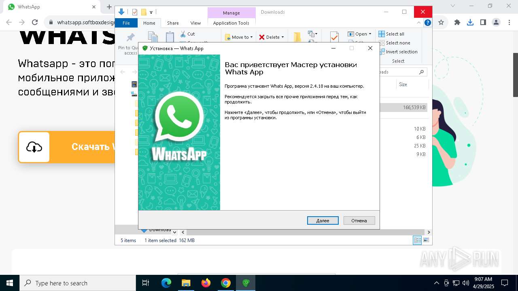The height and width of the screenshot is (291, 518).
Task: Click Chrome back arrow button
Action: click(9, 23)
